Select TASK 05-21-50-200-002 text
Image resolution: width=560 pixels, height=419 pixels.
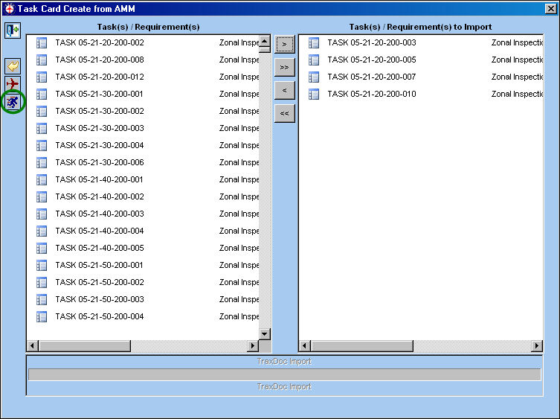[x=100, y=282]
